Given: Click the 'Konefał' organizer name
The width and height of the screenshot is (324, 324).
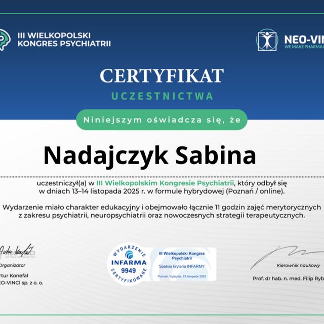Looking at the screenshot, I should coord(19,275).
